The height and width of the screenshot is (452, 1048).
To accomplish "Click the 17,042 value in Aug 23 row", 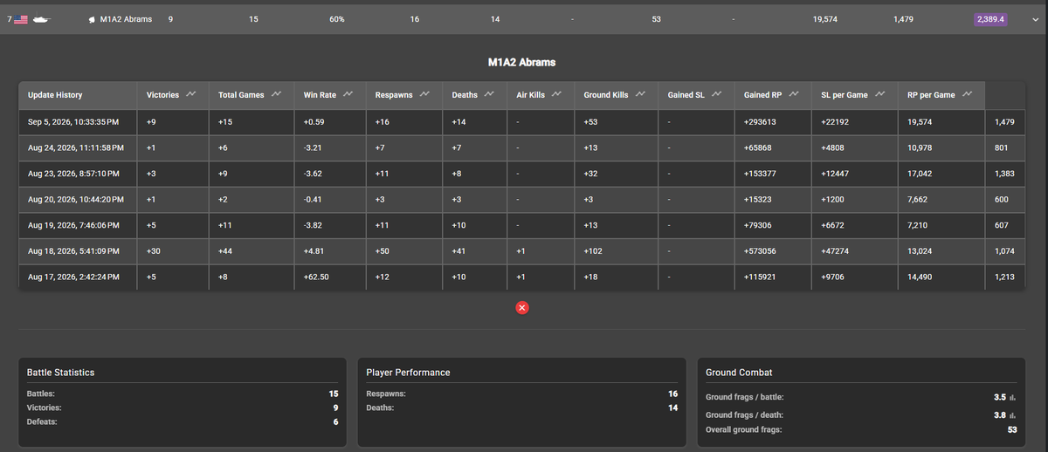I will pos(920,175).
